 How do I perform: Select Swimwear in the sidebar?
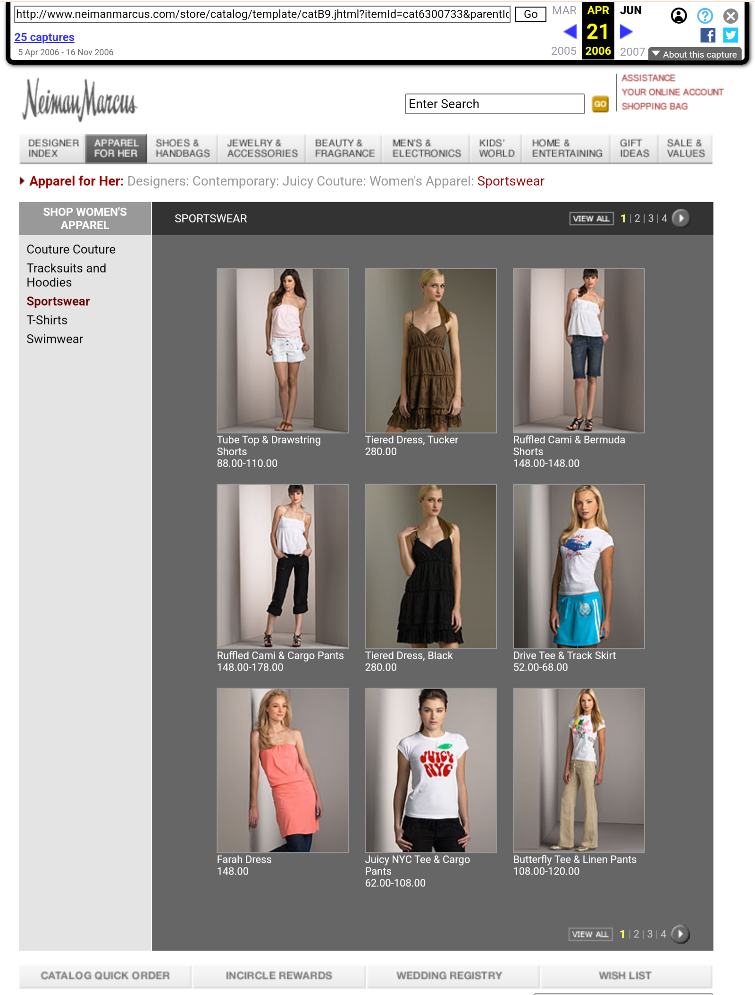(x=55, y=339)
